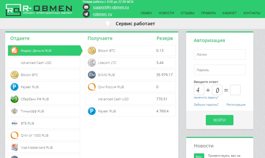Open the ОБМЕН menu item
Screen dimensions: 265x158
146,13
